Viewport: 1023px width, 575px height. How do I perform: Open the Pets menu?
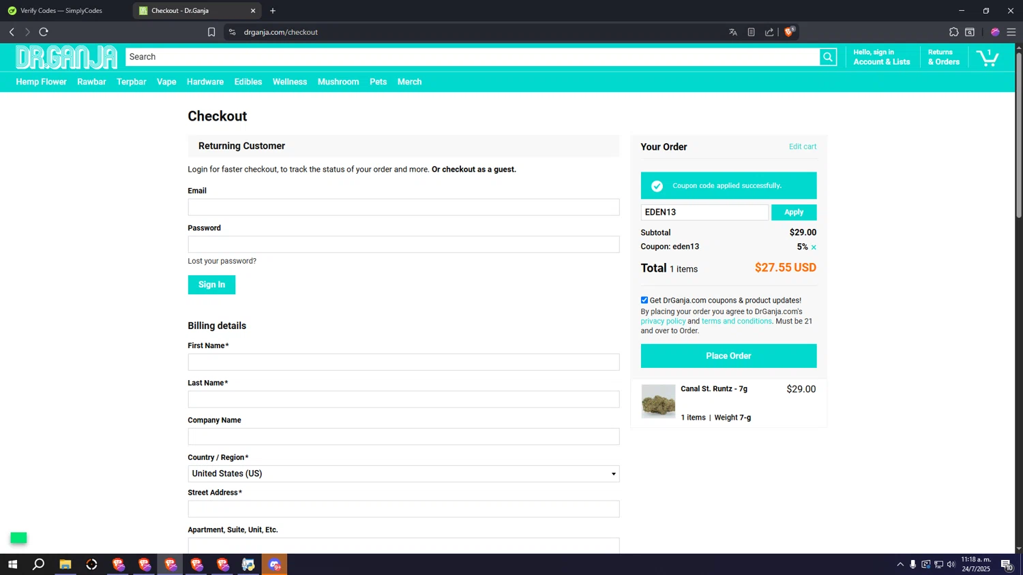(379, 82)
